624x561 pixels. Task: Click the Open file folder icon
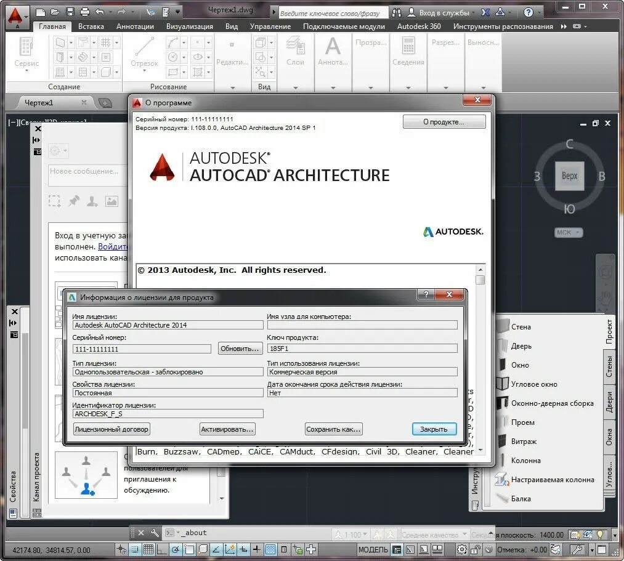point(55,12)
